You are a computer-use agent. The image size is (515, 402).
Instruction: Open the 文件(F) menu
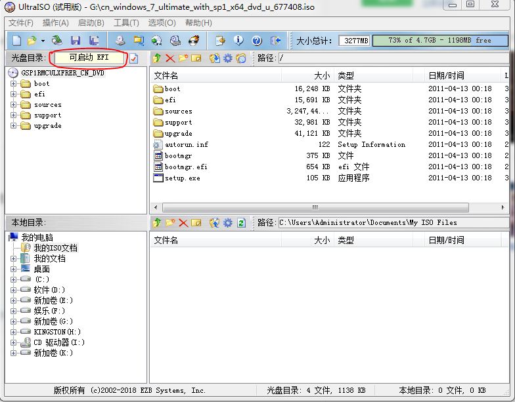[21, 23]
